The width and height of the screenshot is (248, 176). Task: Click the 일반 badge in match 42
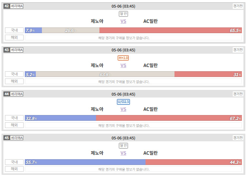coord(123,14)
